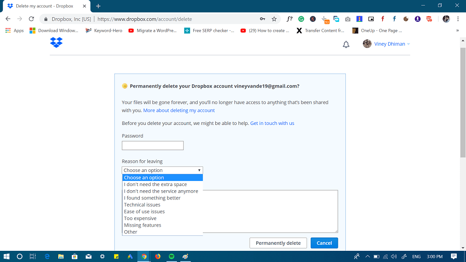Click the Viney Dhiman profile avatar
The image size is (466, 262).
[367, 44]
